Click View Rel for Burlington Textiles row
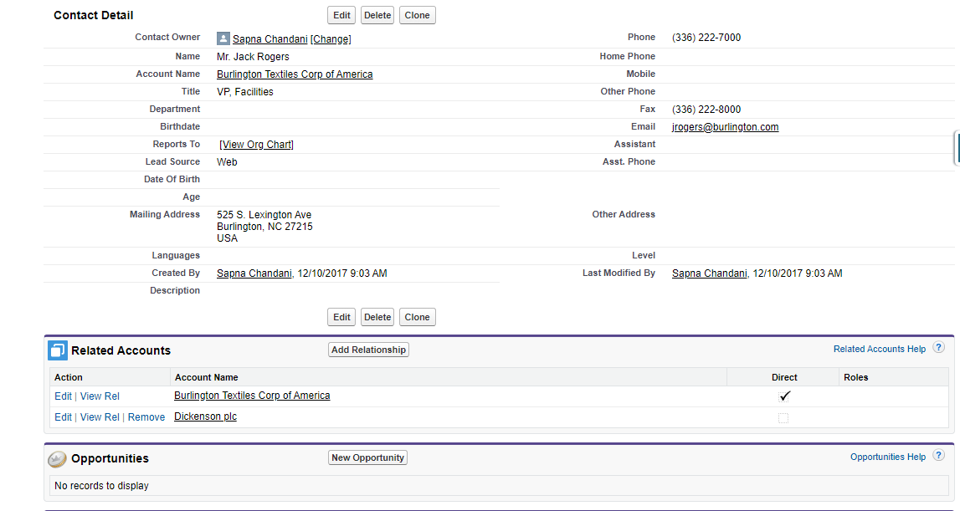This screenshot has height=511, width=960. [x=99, y=396]
